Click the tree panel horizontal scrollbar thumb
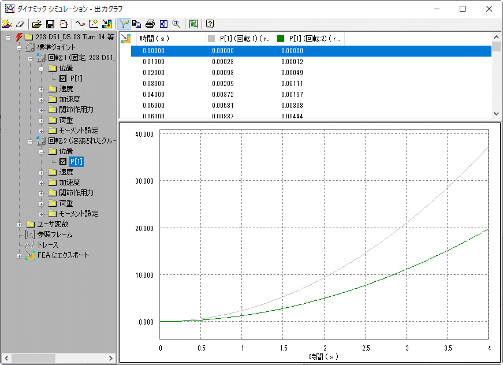Viewport: 503px width, 365px height. pyautogui.click(x=33, y=358)
